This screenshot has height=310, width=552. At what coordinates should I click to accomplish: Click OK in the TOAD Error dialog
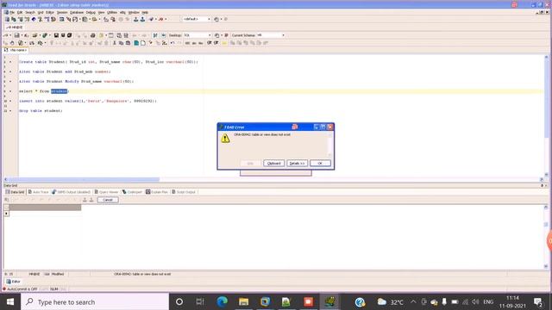320,163
